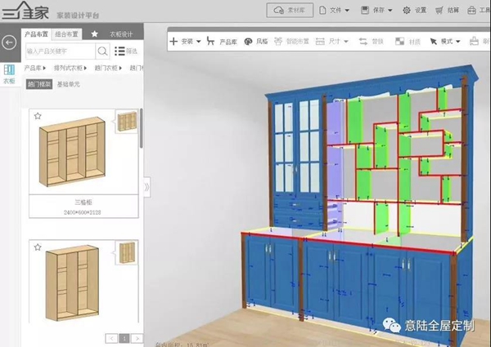
Task: Open the 尺寸 dimension dropdown
Action: tap(331, 41)
